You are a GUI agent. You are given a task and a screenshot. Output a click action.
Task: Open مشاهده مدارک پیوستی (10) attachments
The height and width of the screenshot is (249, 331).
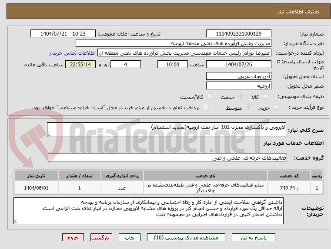click(186, 237)
